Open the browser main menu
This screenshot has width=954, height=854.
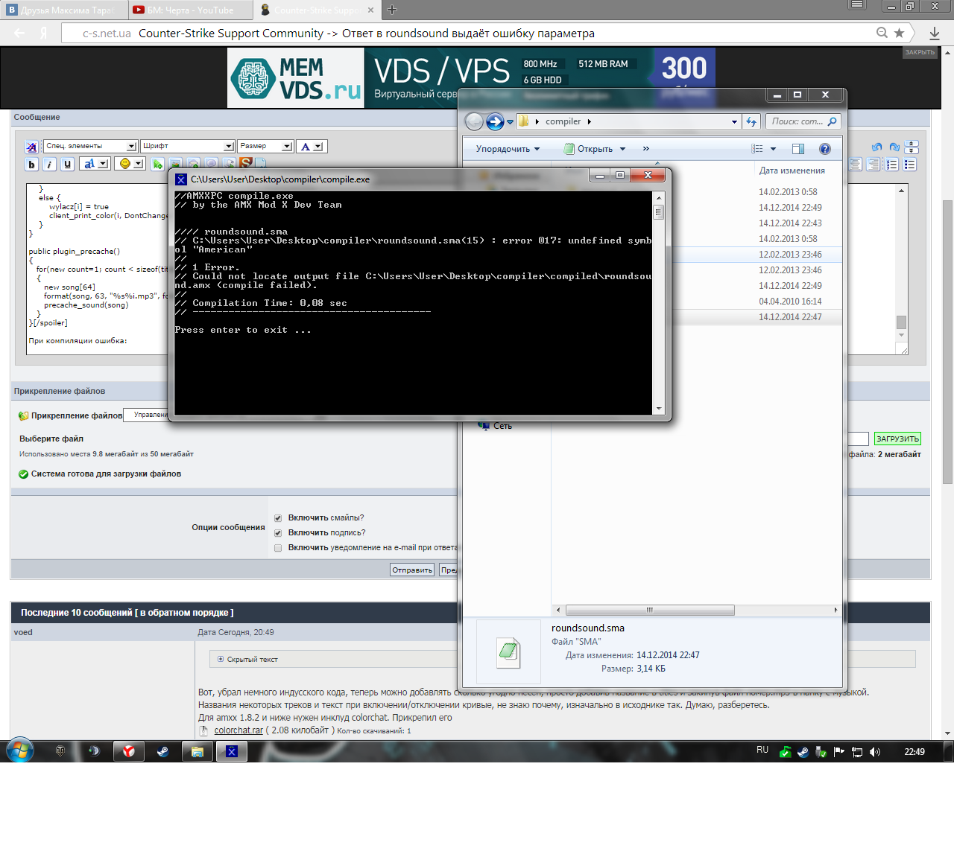(x=857, y=5)
